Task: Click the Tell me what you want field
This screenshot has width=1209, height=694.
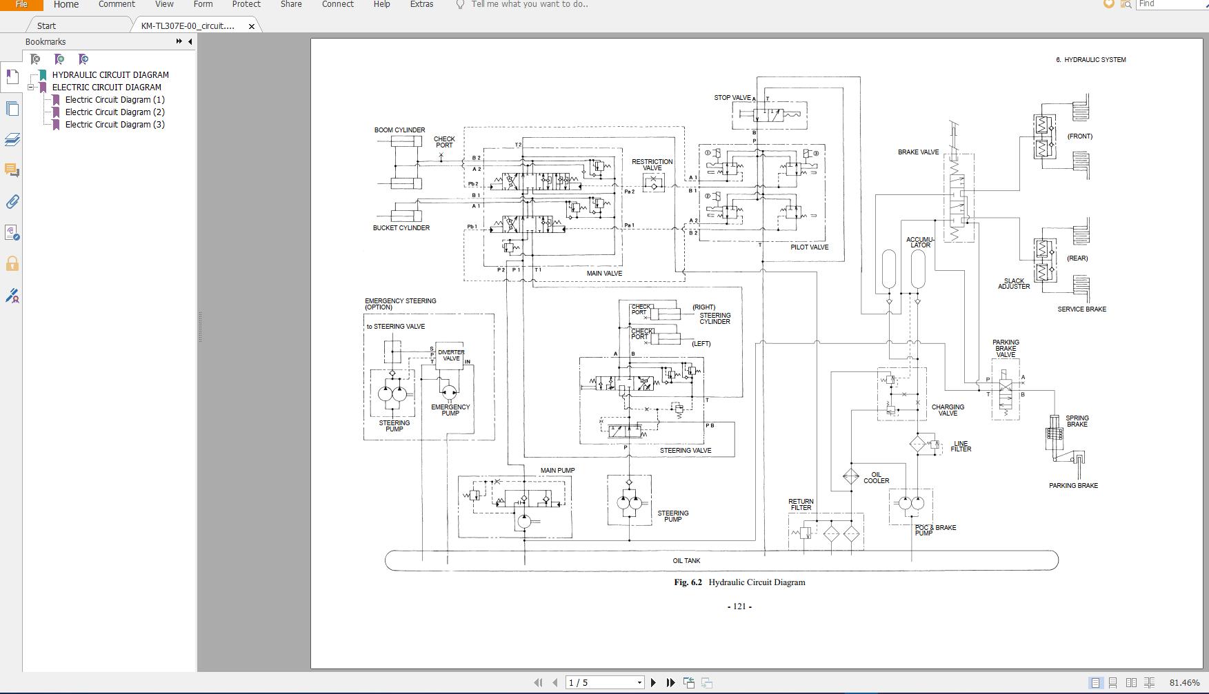Action: [x=530, y=4]
